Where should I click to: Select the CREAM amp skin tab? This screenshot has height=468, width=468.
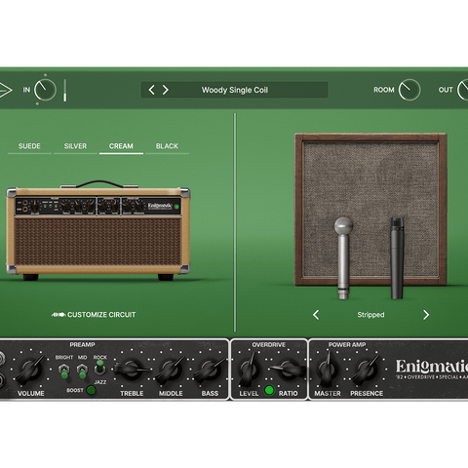(121, 146)
